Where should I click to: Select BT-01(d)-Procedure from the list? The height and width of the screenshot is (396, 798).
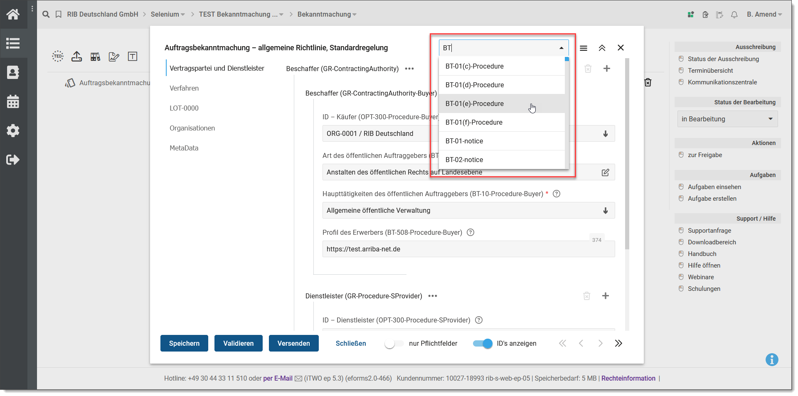click(502, 85)
